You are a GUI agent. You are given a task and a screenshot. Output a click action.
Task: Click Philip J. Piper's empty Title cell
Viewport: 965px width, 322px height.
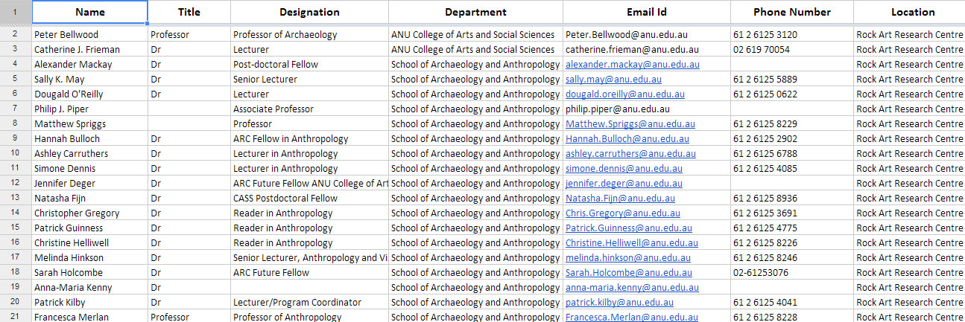coord(189,109)
